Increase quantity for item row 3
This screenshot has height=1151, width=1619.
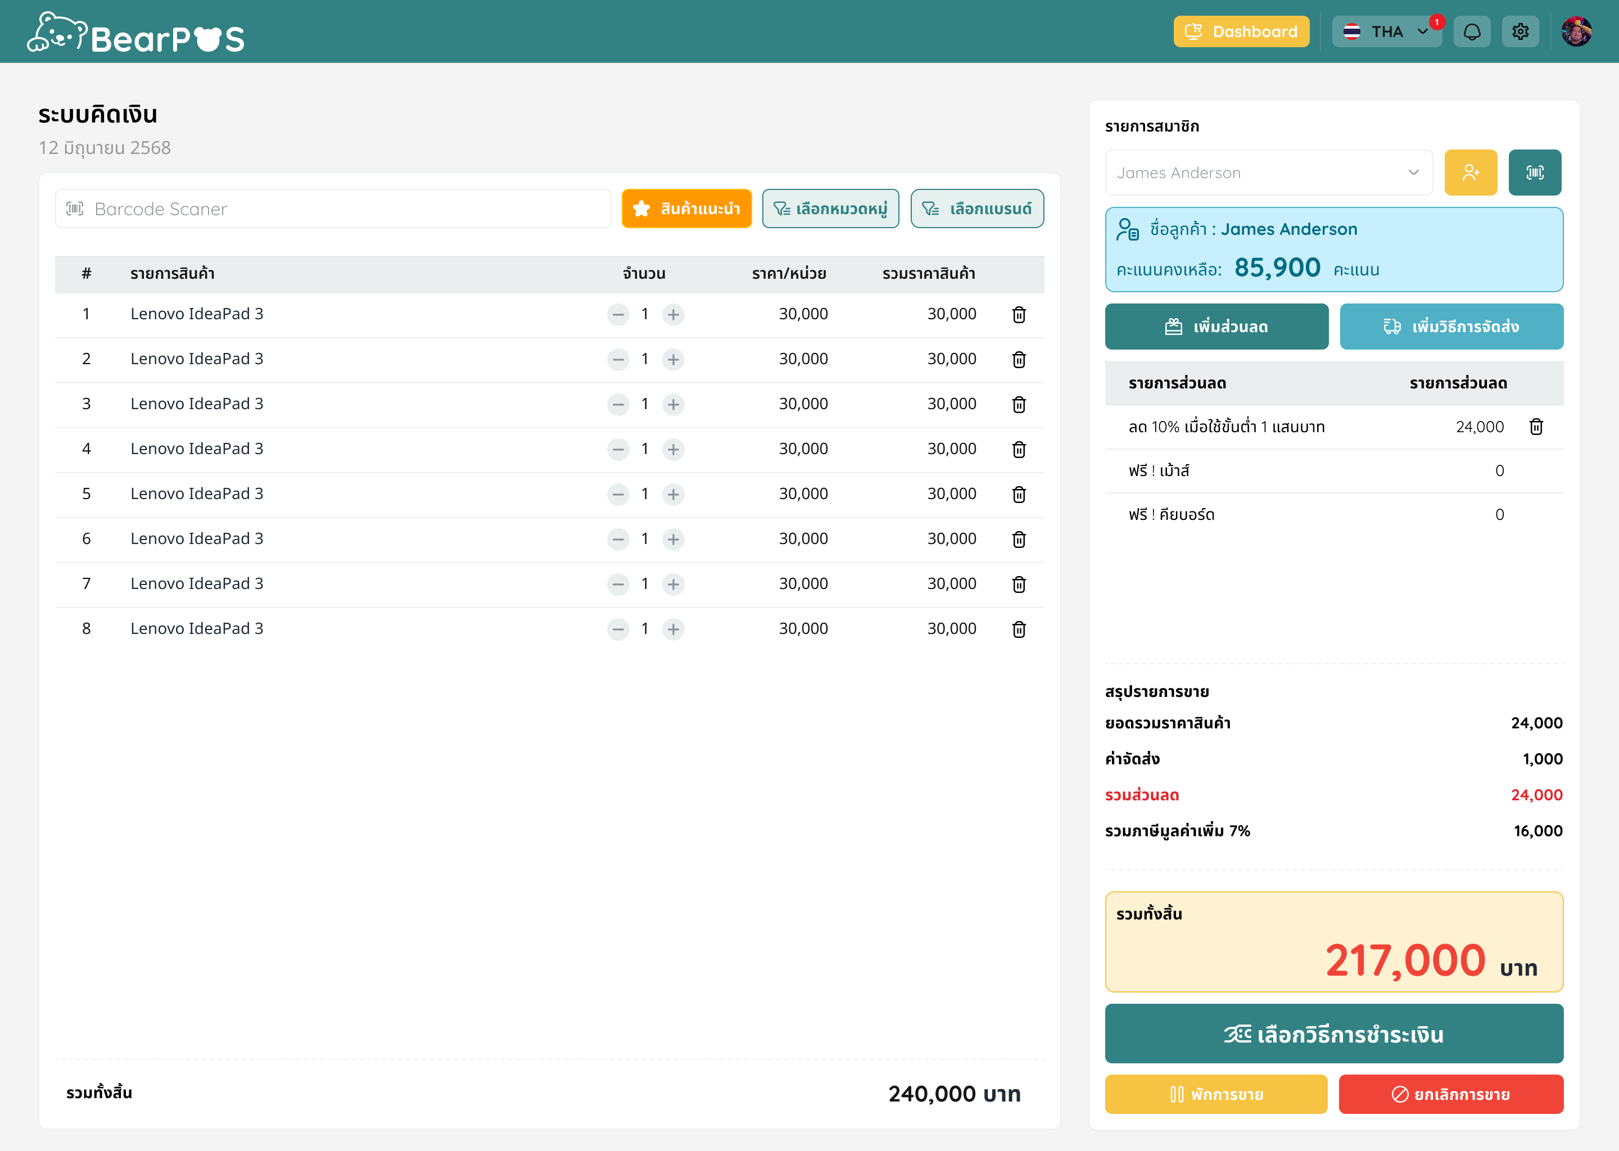(673, 404)
